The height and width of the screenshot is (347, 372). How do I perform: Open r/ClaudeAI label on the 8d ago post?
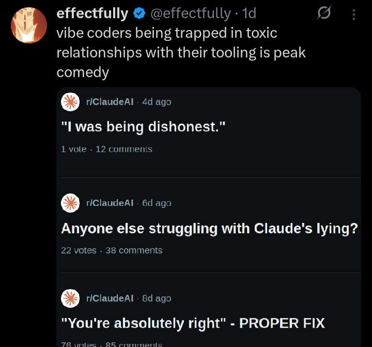tap(110, 298)
